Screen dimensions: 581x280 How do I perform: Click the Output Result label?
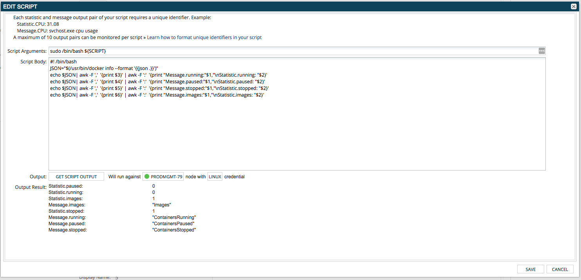31,187
